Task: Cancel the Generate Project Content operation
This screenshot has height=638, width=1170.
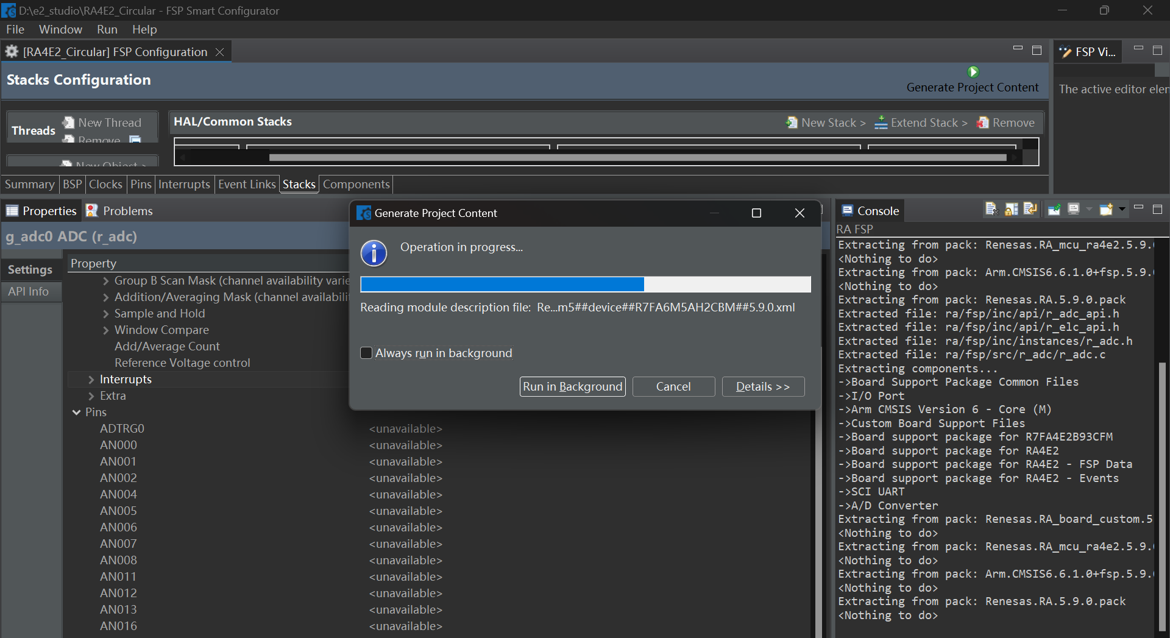Action: click(673, 386)
